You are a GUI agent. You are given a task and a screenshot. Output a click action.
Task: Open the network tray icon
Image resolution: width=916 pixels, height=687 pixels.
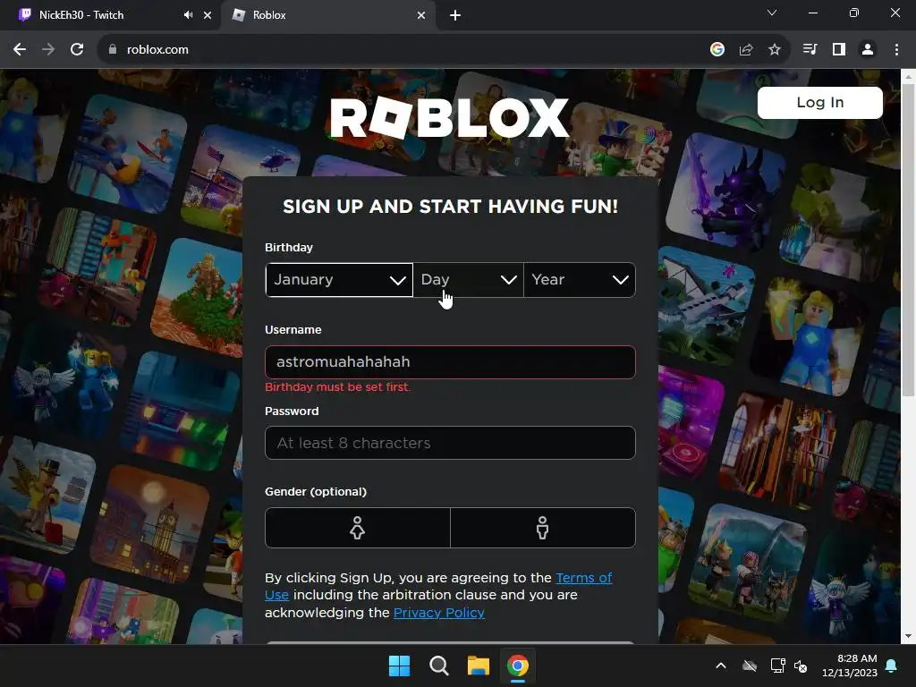tap(777, 666)
